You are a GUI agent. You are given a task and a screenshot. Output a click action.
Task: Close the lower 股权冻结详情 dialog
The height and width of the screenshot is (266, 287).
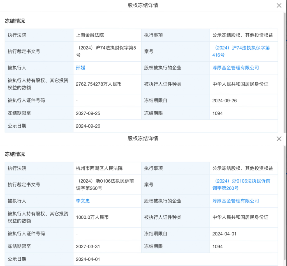point(279,139)
